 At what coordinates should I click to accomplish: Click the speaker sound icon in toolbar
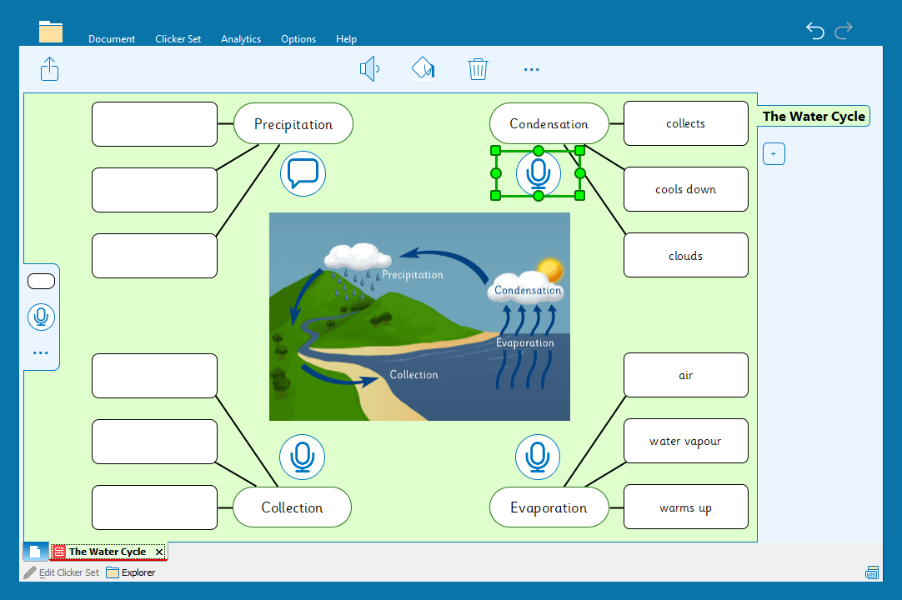[x=368, y=68]
